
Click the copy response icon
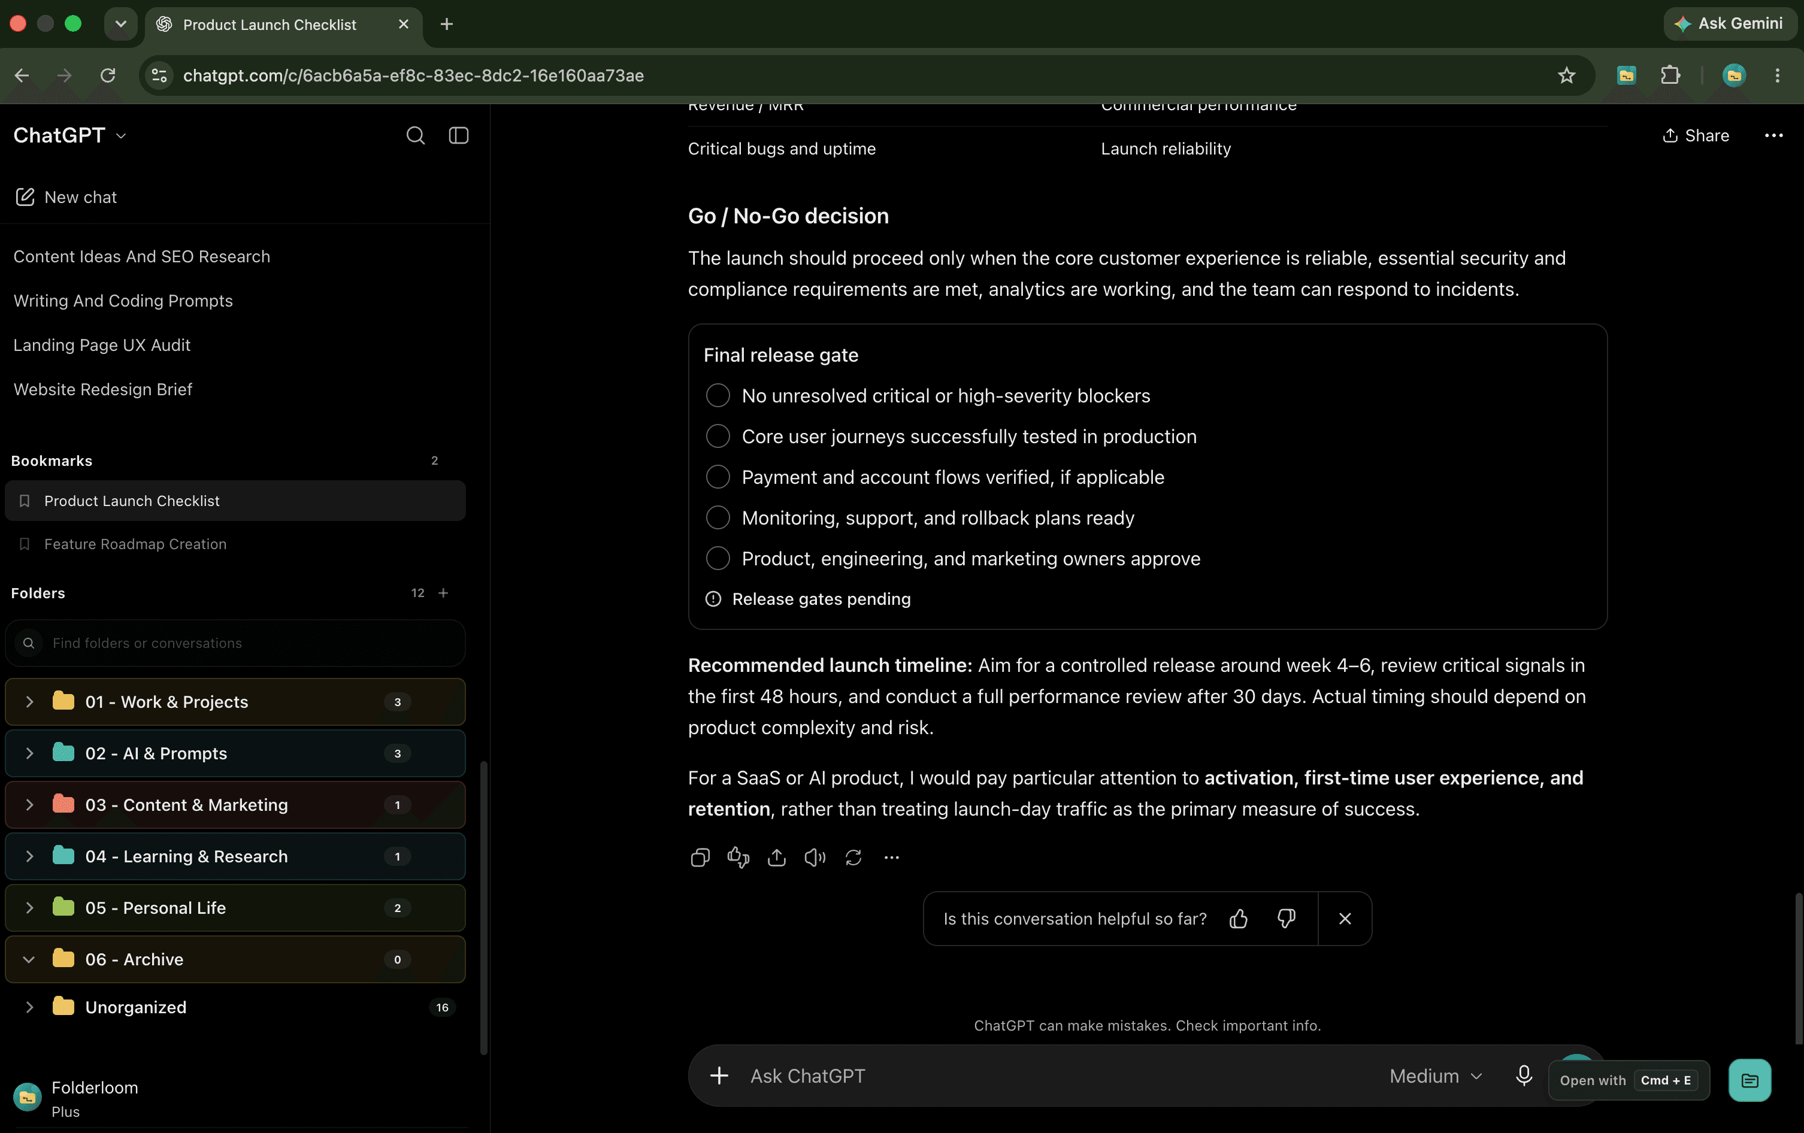click(x=700, y=858)
